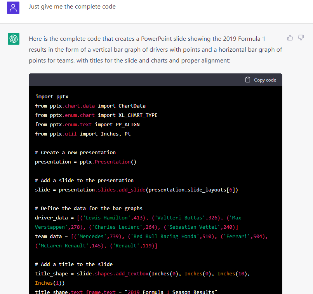Click the code line 'import pptx'
Viewport: 313px width, 294px height.
coord(52,97)
